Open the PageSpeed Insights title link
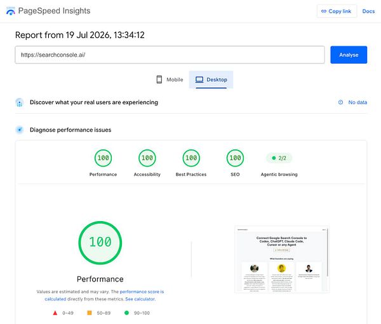Image resolution: width=381 pixels, height=324 pixels. 54,11
